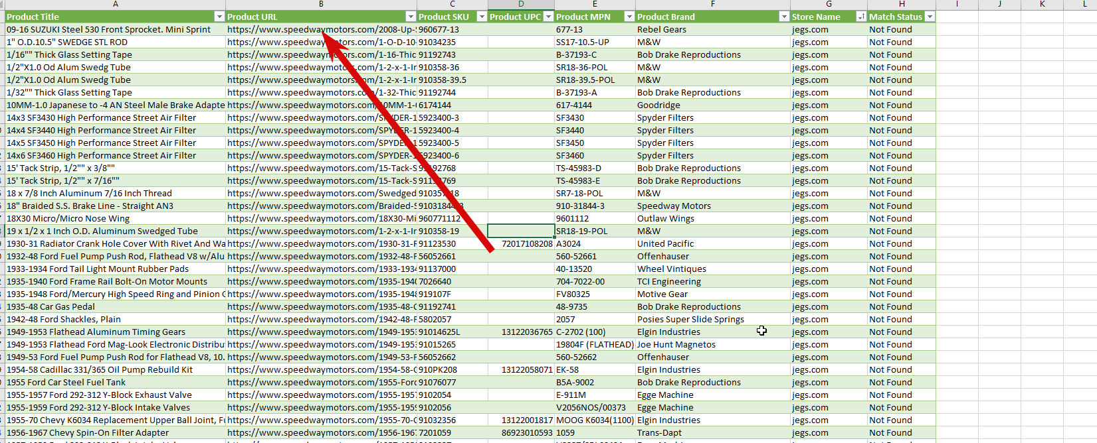Select the 'Joe Hunt Magnetos' brand cell
The image size is (1097, 443).
(713, 344)
